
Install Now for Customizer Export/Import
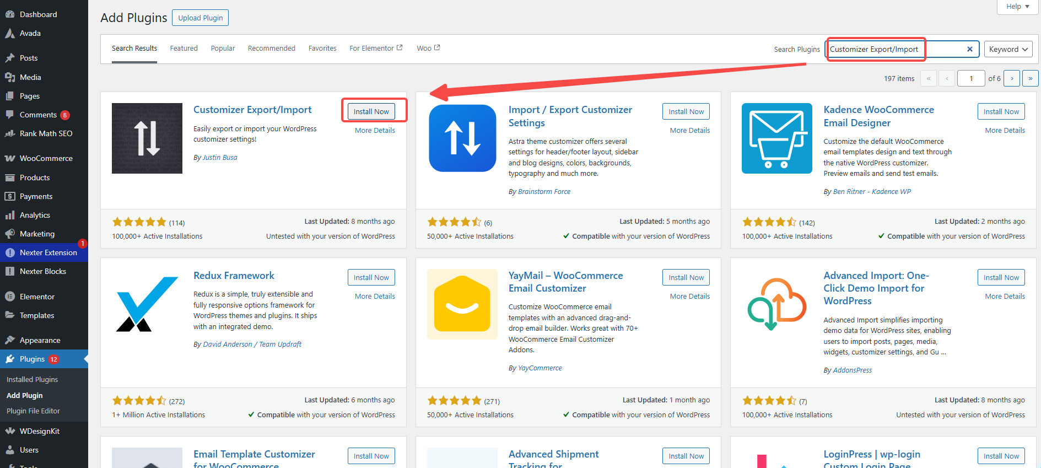371,111
